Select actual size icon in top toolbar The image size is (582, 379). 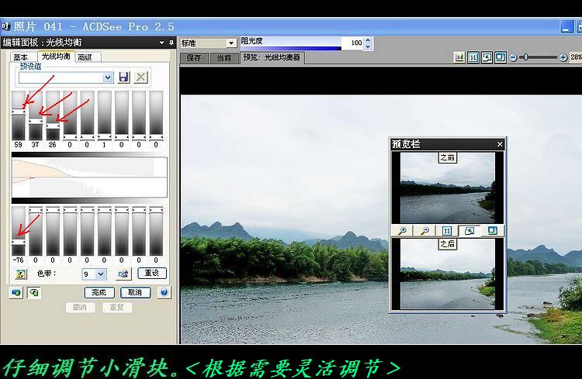pos(473,57)
